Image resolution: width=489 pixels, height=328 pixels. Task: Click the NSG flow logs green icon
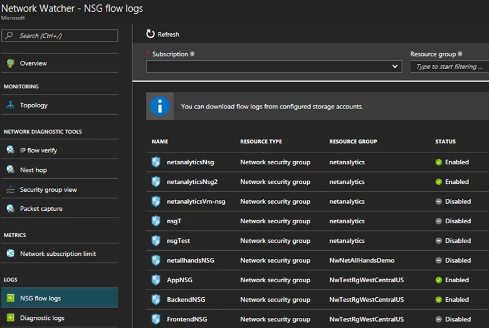tap(10, 298)
